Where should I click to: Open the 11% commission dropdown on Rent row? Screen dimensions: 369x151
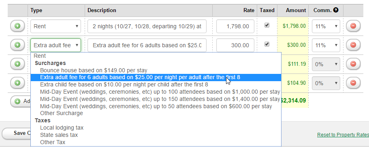(x=326, y=26)
